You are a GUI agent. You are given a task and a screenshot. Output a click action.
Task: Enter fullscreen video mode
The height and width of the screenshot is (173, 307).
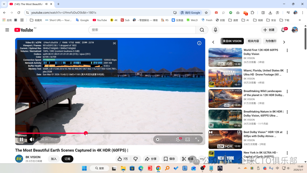click(197, 139)
